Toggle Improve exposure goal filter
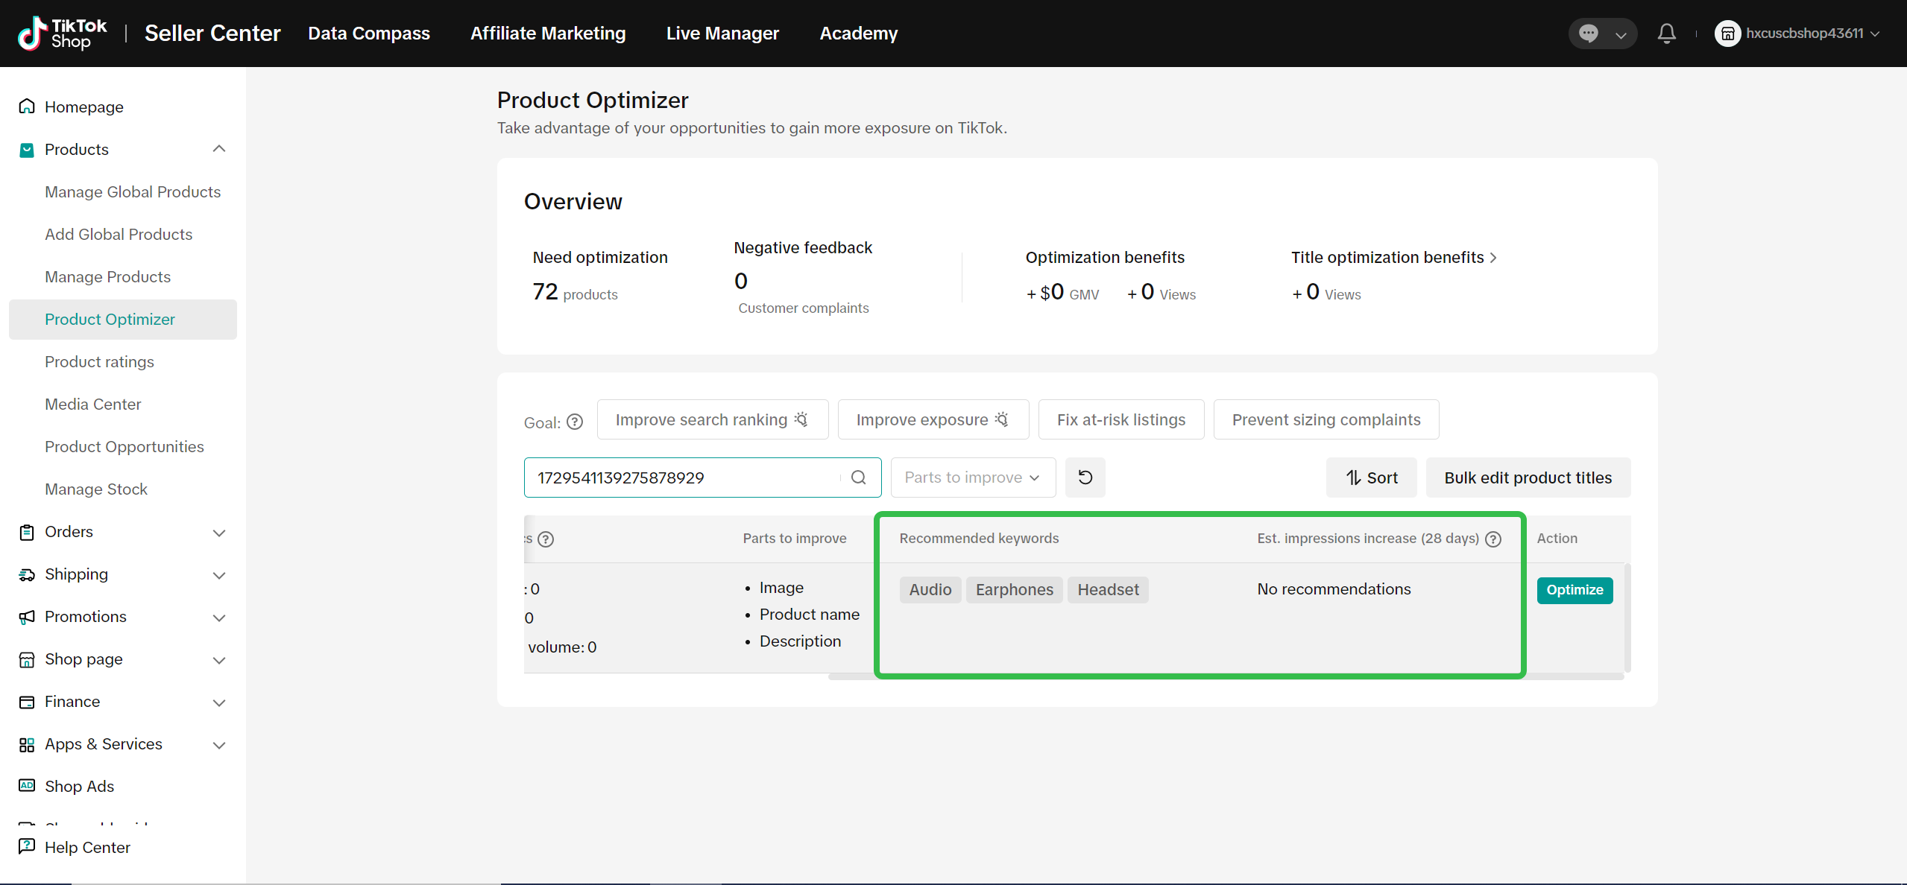Image resolution: width=1907 pixels, height=885 pixels. (933, 419)
